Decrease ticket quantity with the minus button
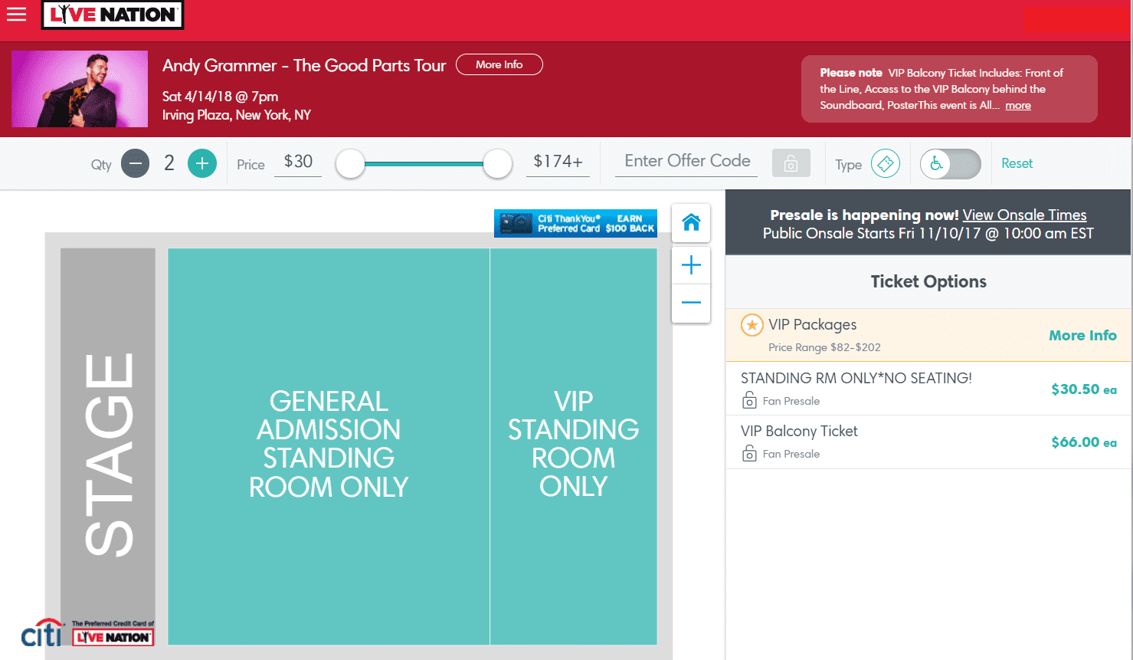Image resolution: width=1133 pixels, height=660 pixels. coord(136,163)
